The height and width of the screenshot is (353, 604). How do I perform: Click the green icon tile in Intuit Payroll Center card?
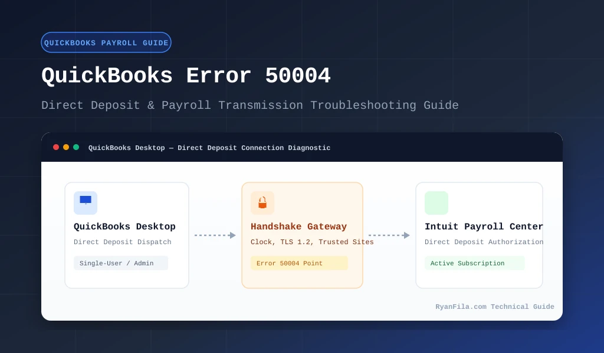coord(436,203)
